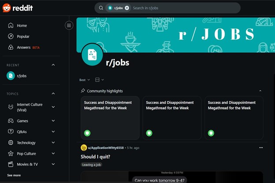
Task: Click the r/jobs icon in search chip
Action: click(110, 8)
